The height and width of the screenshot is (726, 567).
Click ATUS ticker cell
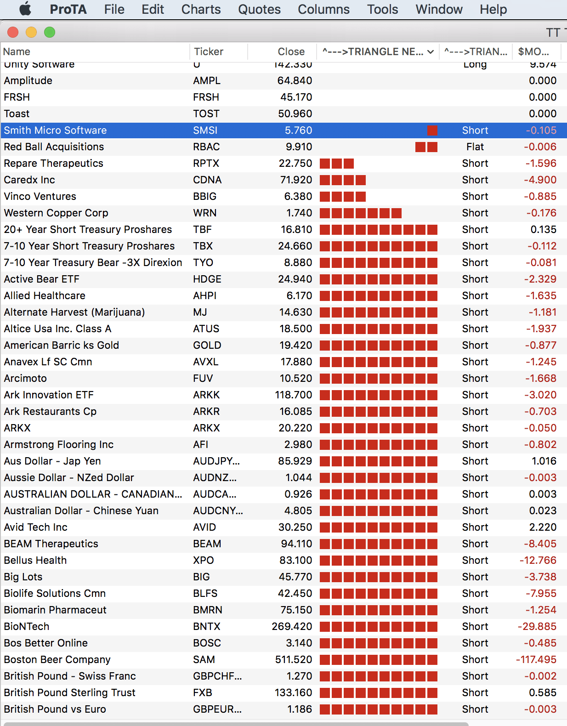pos(206,329)
